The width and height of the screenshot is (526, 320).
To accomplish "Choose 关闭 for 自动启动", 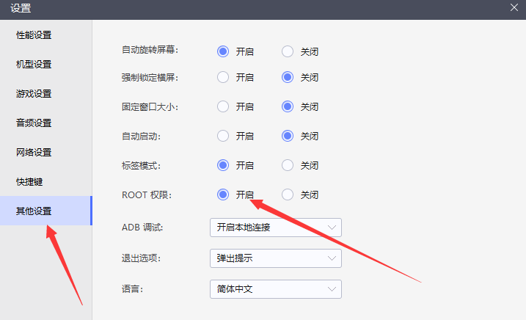I will point(288,136).
